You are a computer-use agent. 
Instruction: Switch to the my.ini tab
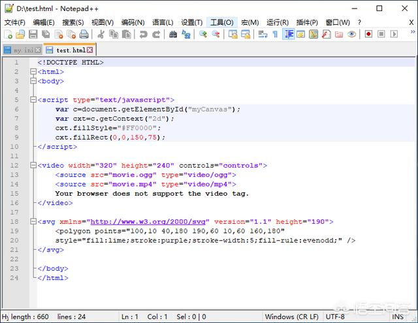pyautogui.click(x=24, y=50)
